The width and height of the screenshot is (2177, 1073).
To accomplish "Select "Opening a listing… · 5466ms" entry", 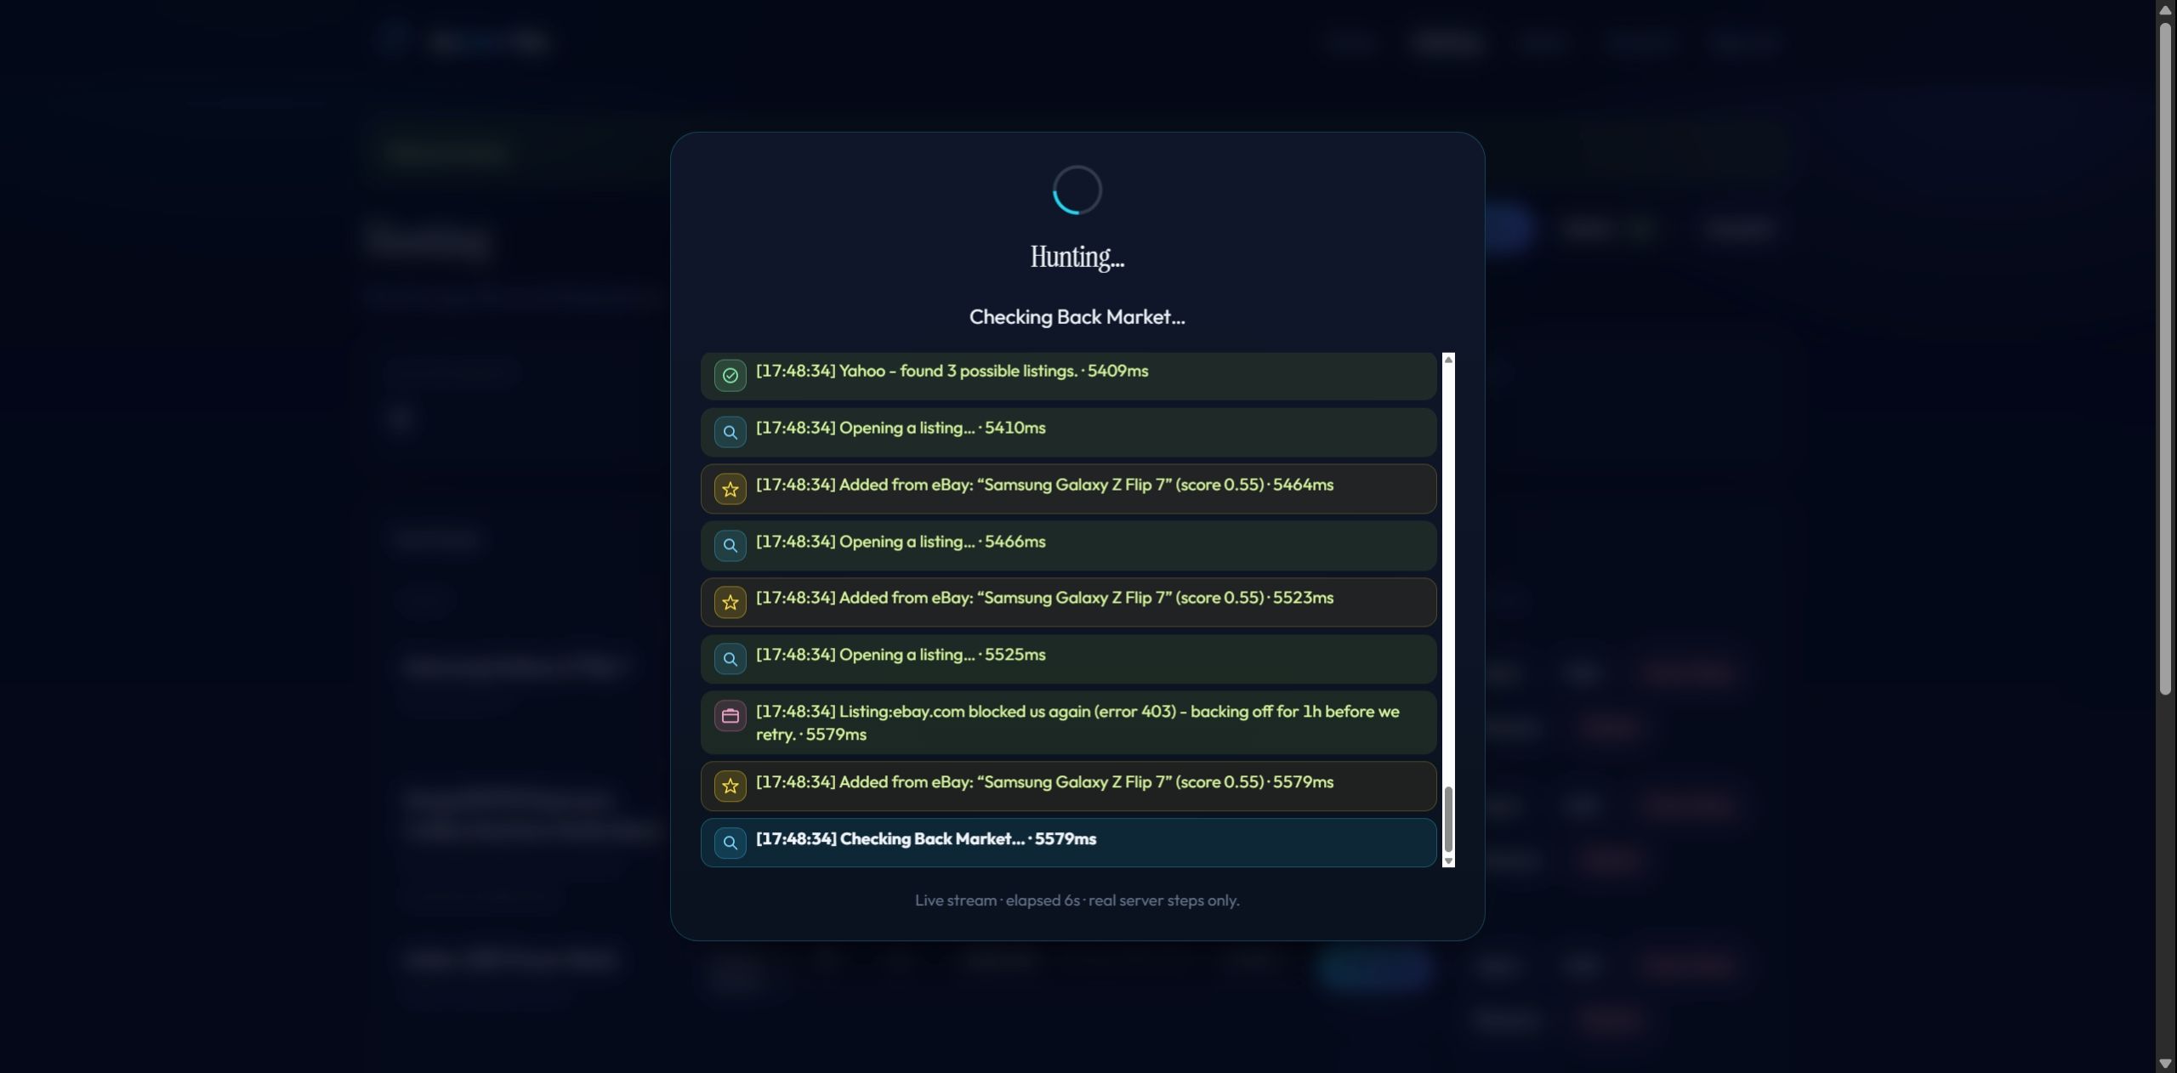I will [x=1068, y=545].
